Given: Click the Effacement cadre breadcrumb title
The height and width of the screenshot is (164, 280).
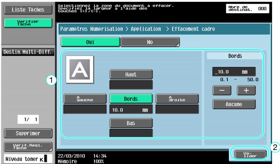Looking at the screenshot, I should coord(193,29).
